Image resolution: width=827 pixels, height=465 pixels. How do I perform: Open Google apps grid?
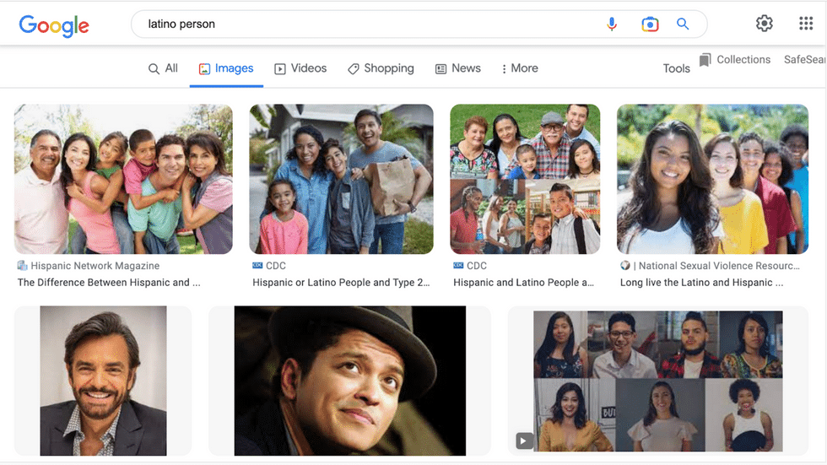click(805, 24)
